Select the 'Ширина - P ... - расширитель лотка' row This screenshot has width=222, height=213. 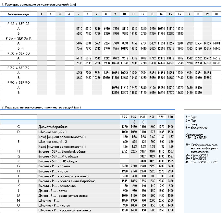(88, 210)
